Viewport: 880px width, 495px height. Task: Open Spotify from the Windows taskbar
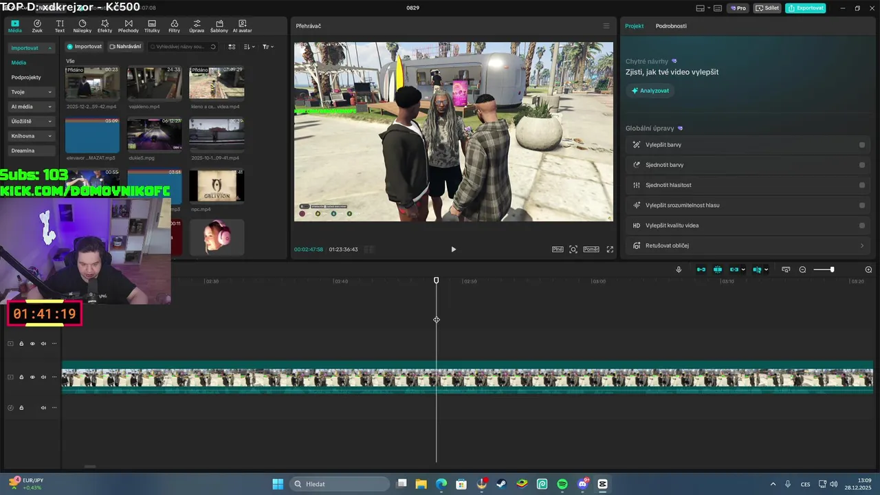(562, 484)
